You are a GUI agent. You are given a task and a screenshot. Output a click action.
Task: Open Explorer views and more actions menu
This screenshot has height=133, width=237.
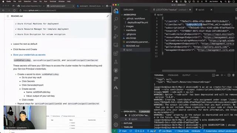[146, 10]
